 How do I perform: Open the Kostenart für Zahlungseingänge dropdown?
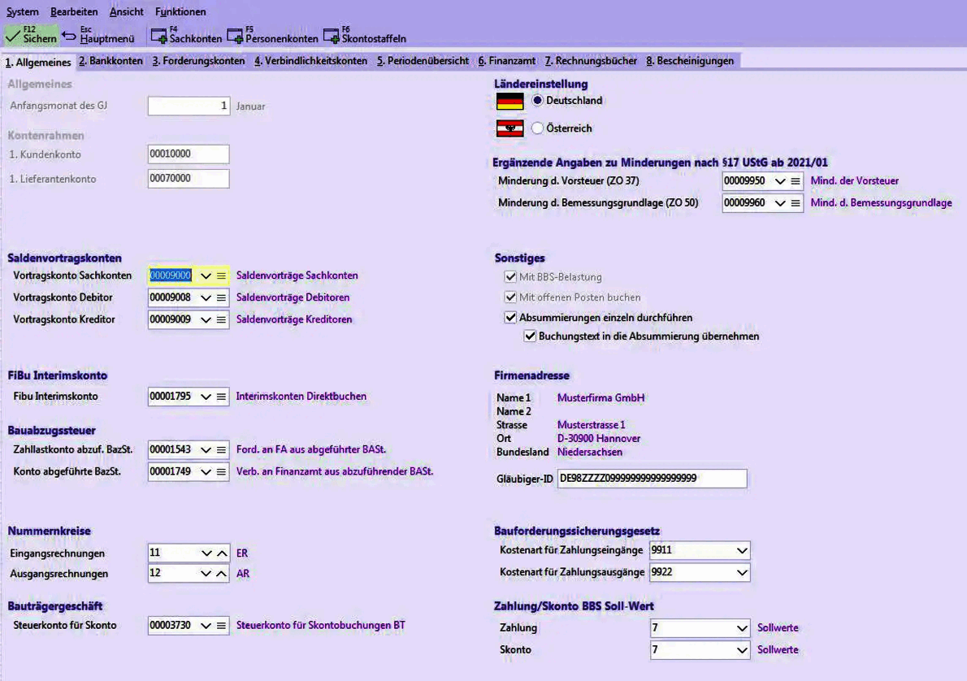tap(744, 551)
